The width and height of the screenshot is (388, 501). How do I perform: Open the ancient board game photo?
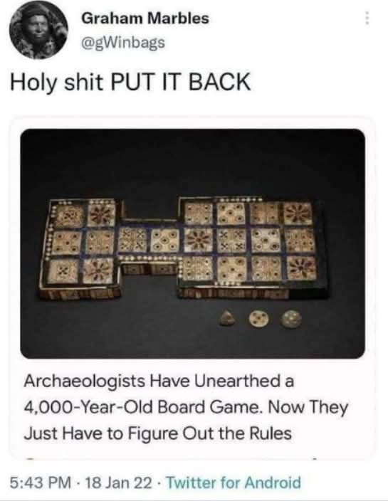[x=193, y=243]
